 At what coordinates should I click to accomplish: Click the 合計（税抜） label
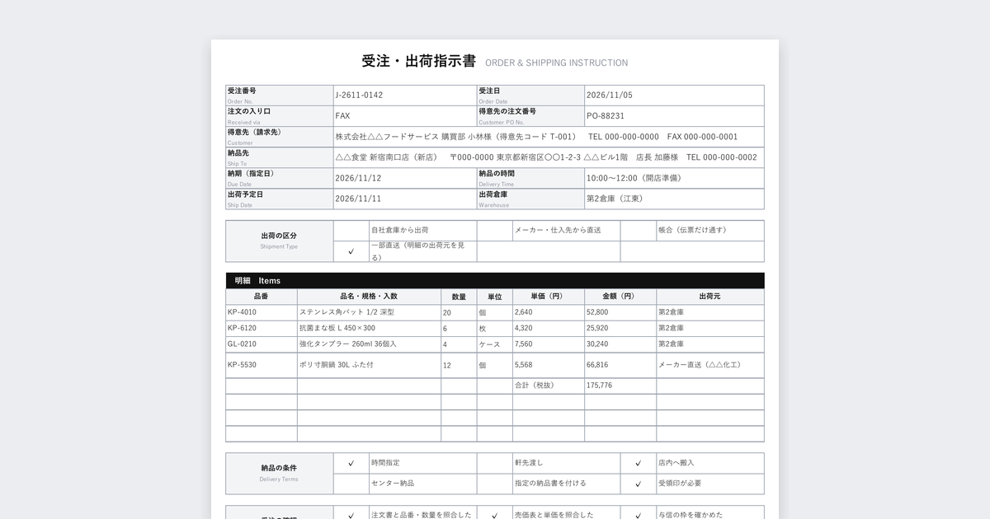534,386
